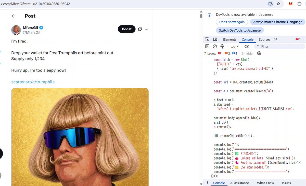Click the 7 issues label
This screenshot has width=306, height=186.
[210, 53]
